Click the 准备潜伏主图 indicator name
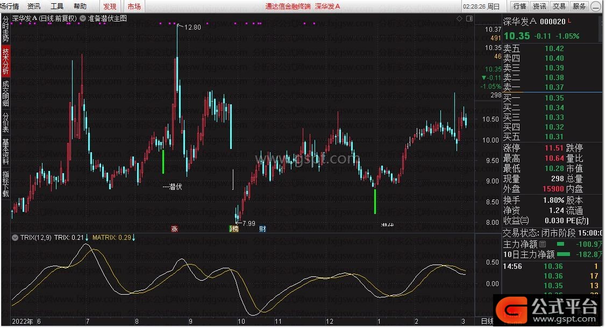Viewport: 606px width, 328px height. coord(108,18)
